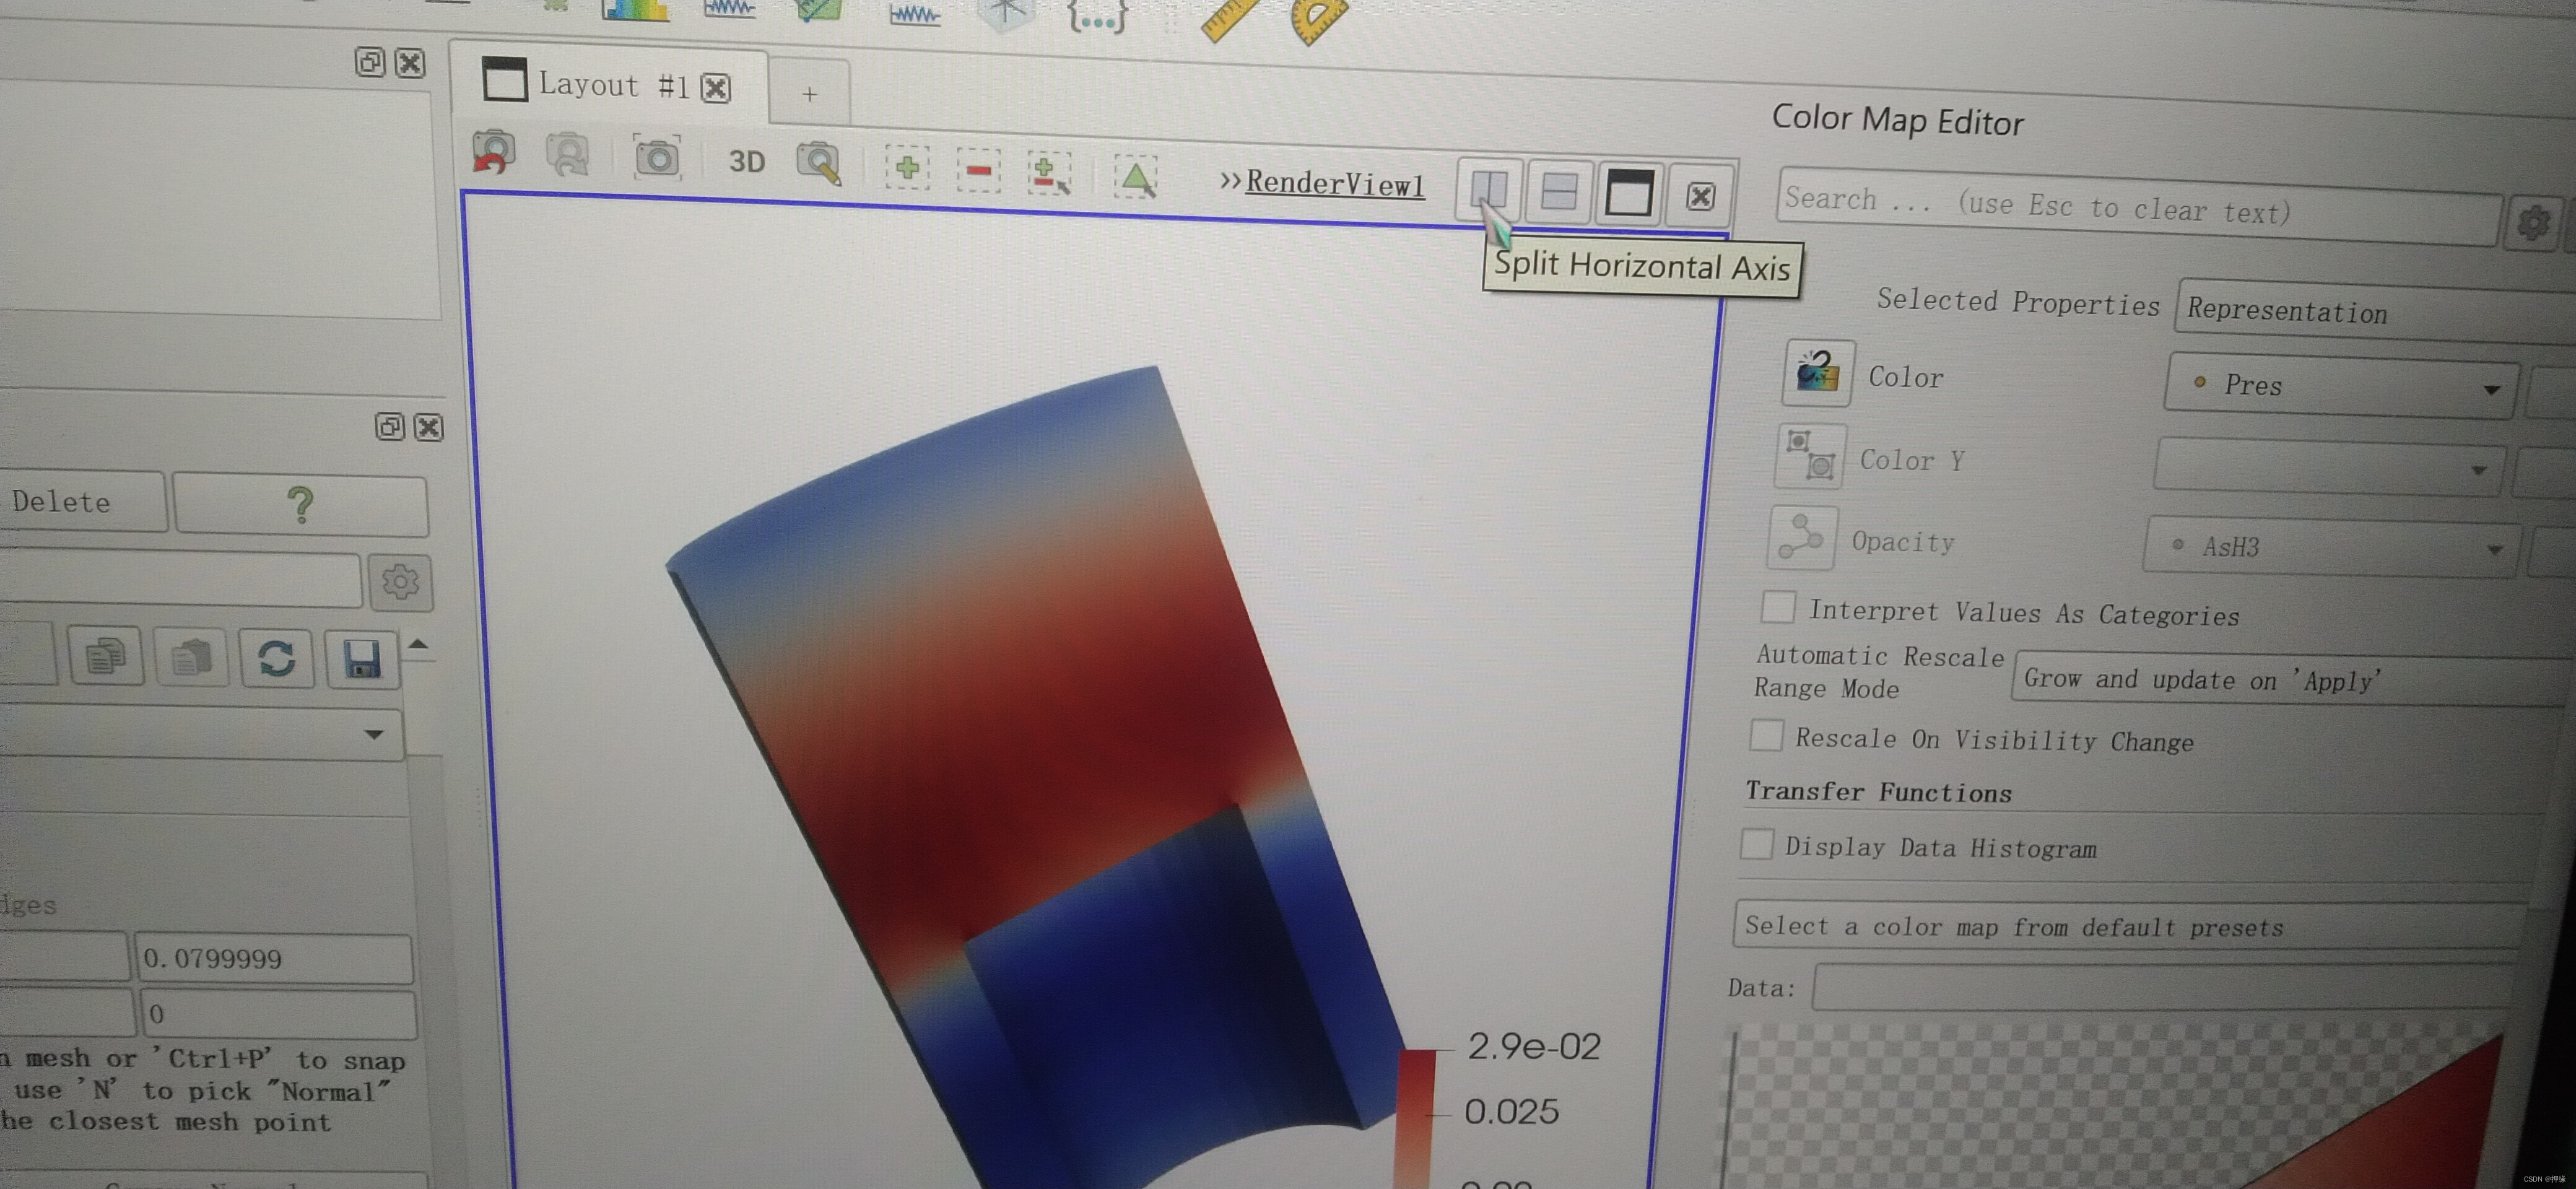Click the camera undo icon in view toolbar

[493, 153]
